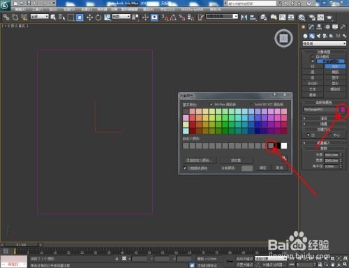Open the 全部 selection filter dropdown

[x=40, y=16]
